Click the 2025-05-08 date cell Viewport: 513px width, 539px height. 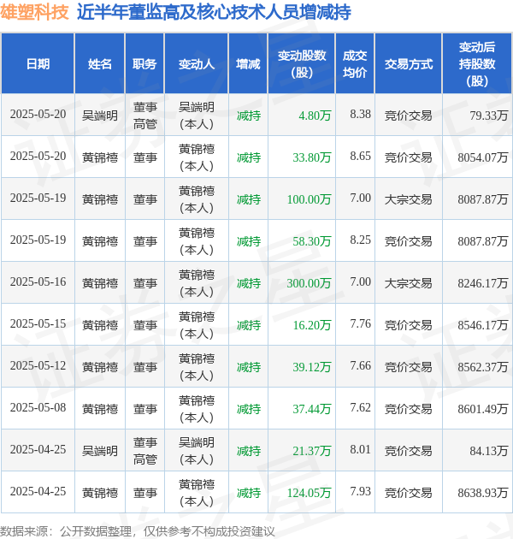pos(38,408)
